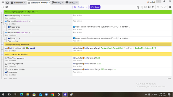This screenshot has height=97, width=173.
Task: Click the add event toolbar icon
Action: 138,7
